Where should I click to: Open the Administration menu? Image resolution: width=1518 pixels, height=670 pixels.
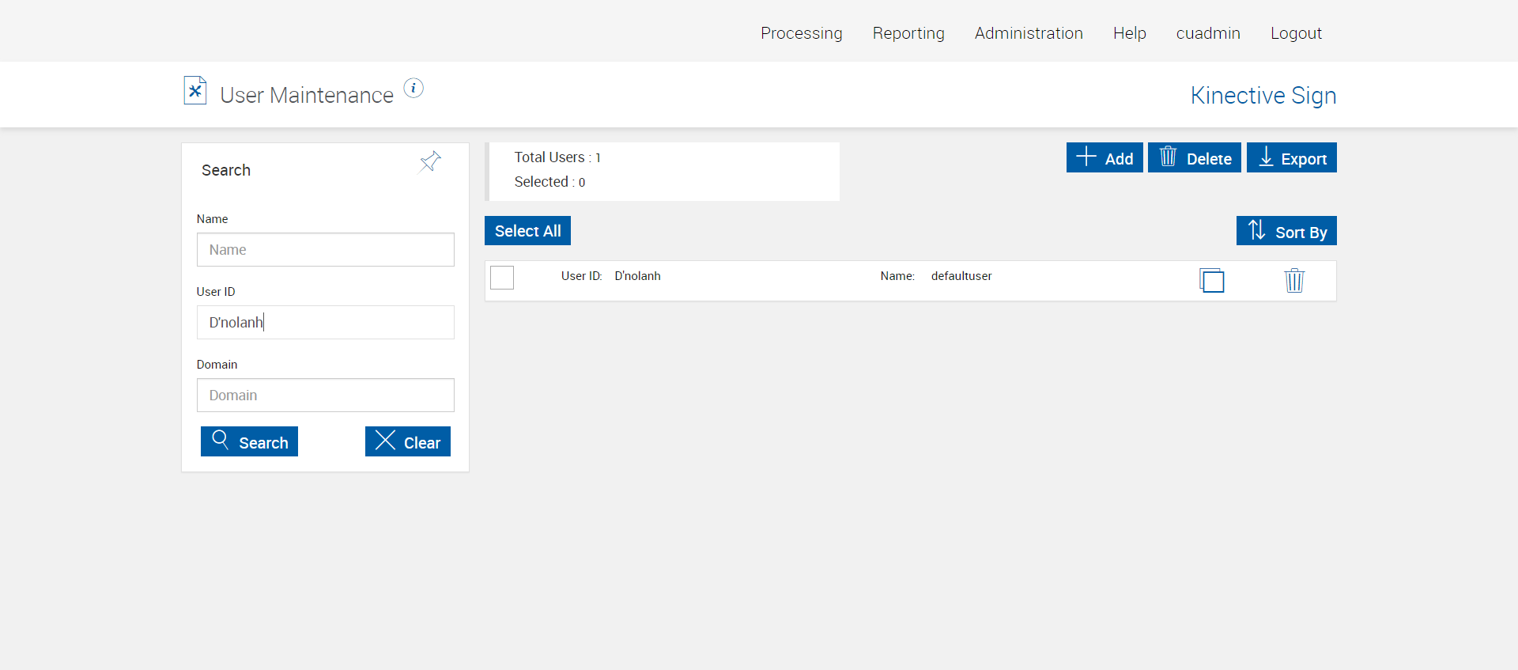coord(1029,33)
